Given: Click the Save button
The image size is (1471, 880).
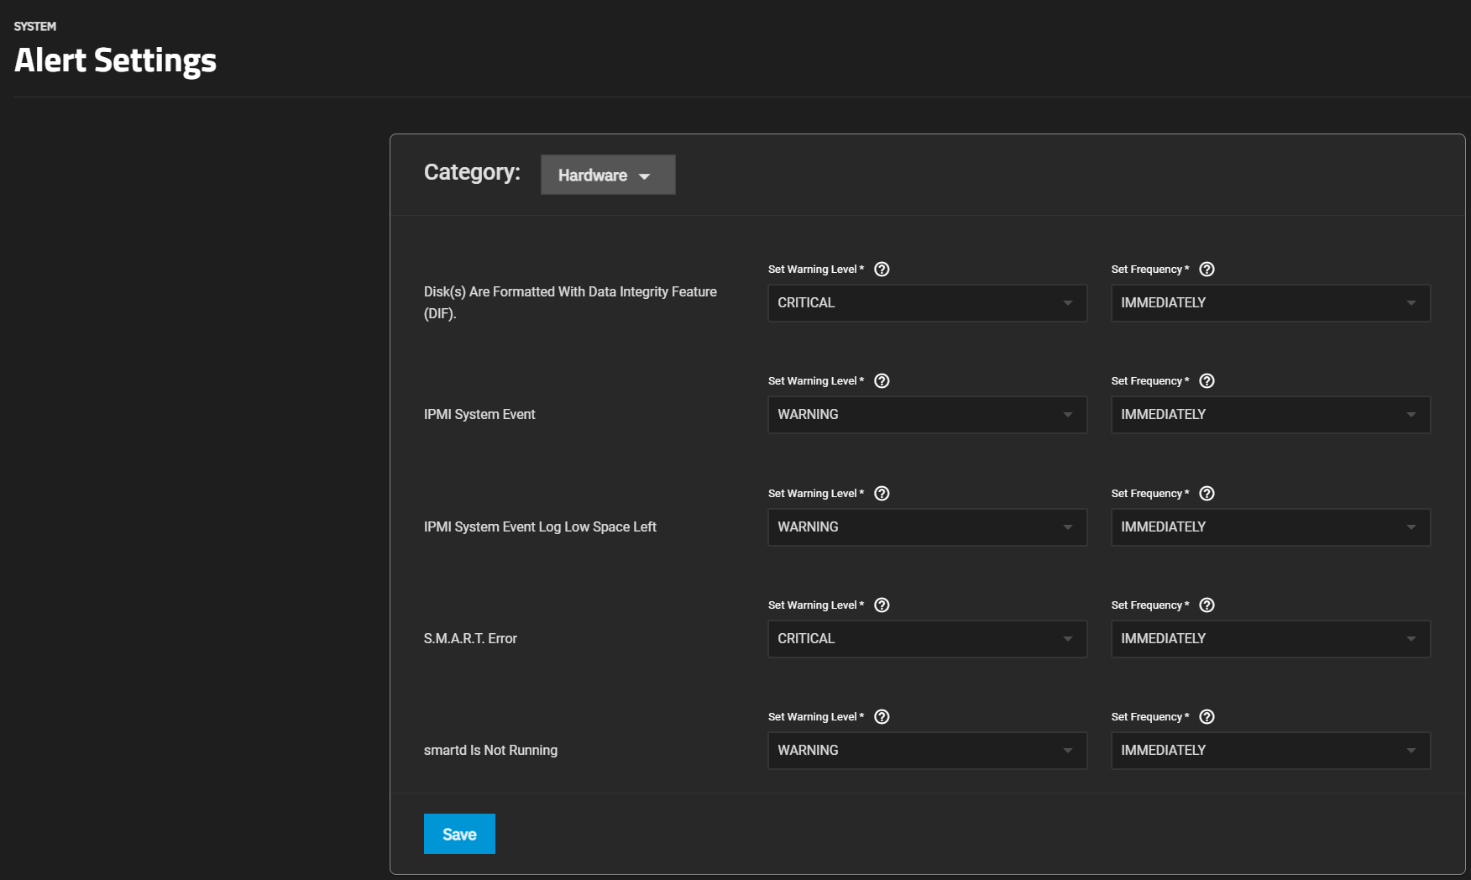Looking at the screenshot, I should [x=459, y=834].
